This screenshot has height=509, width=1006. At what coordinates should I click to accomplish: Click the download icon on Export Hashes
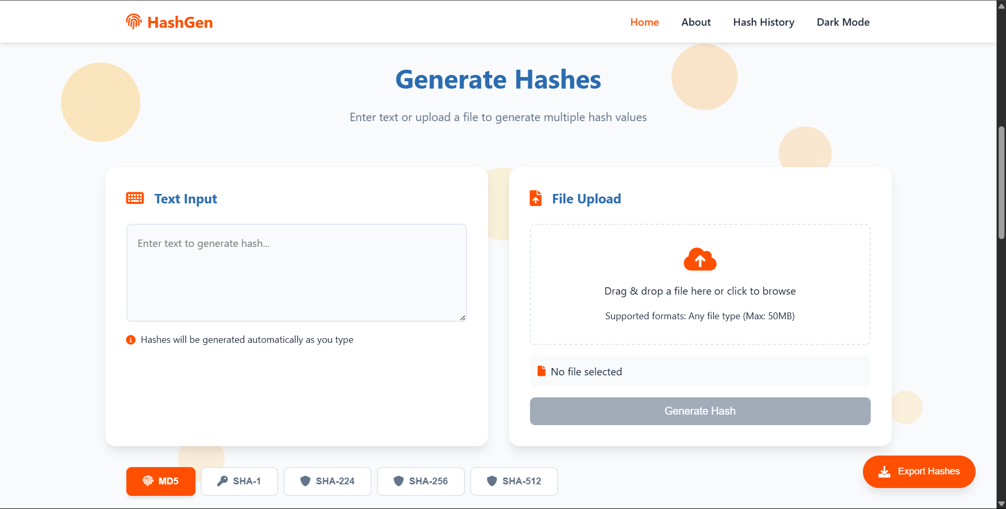tap(884, 472)
